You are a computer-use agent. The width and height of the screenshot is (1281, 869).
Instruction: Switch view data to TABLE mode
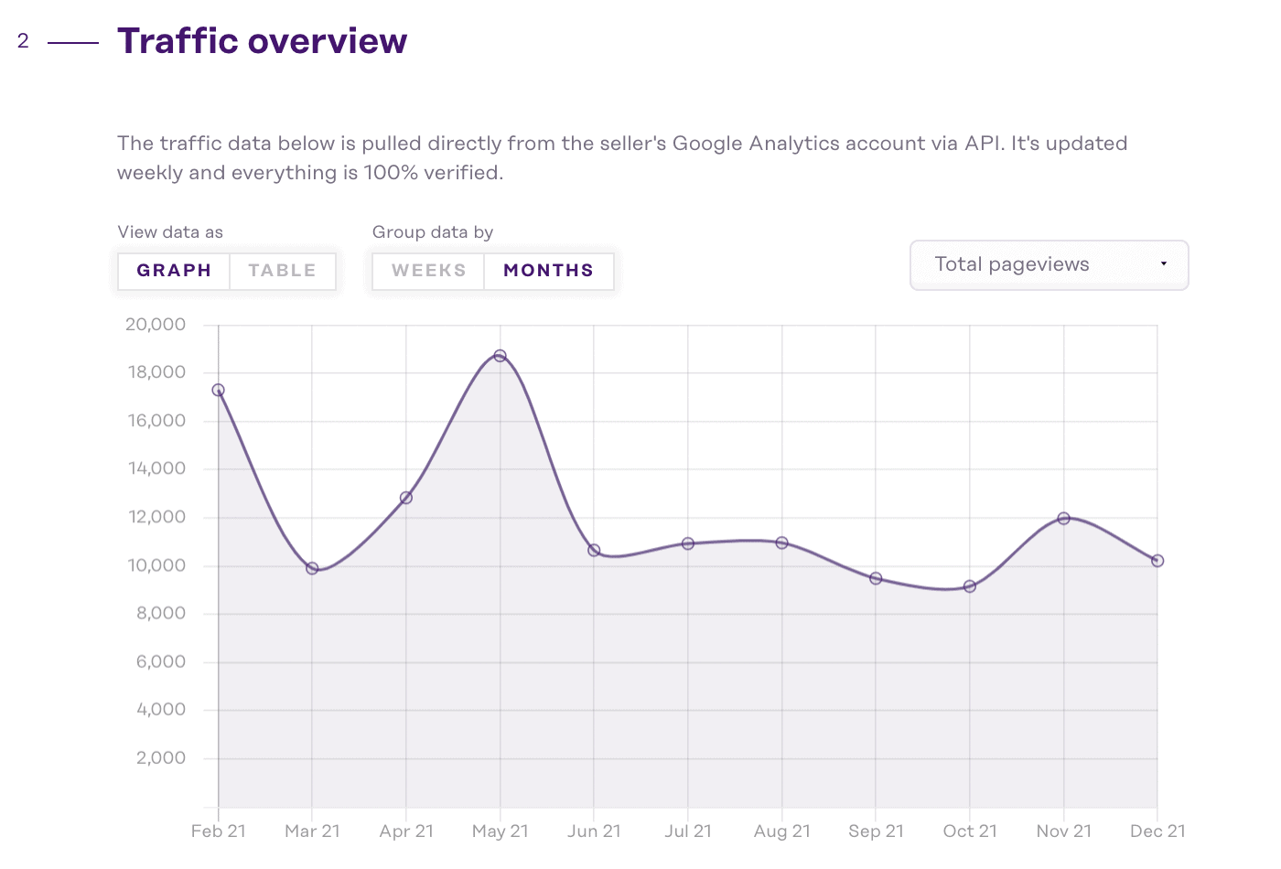(x=282, y=270)
